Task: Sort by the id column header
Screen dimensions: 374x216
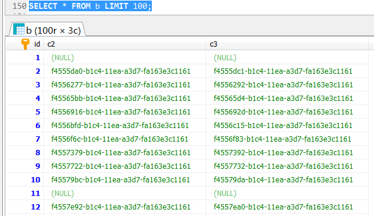Action: coord(25,44)
